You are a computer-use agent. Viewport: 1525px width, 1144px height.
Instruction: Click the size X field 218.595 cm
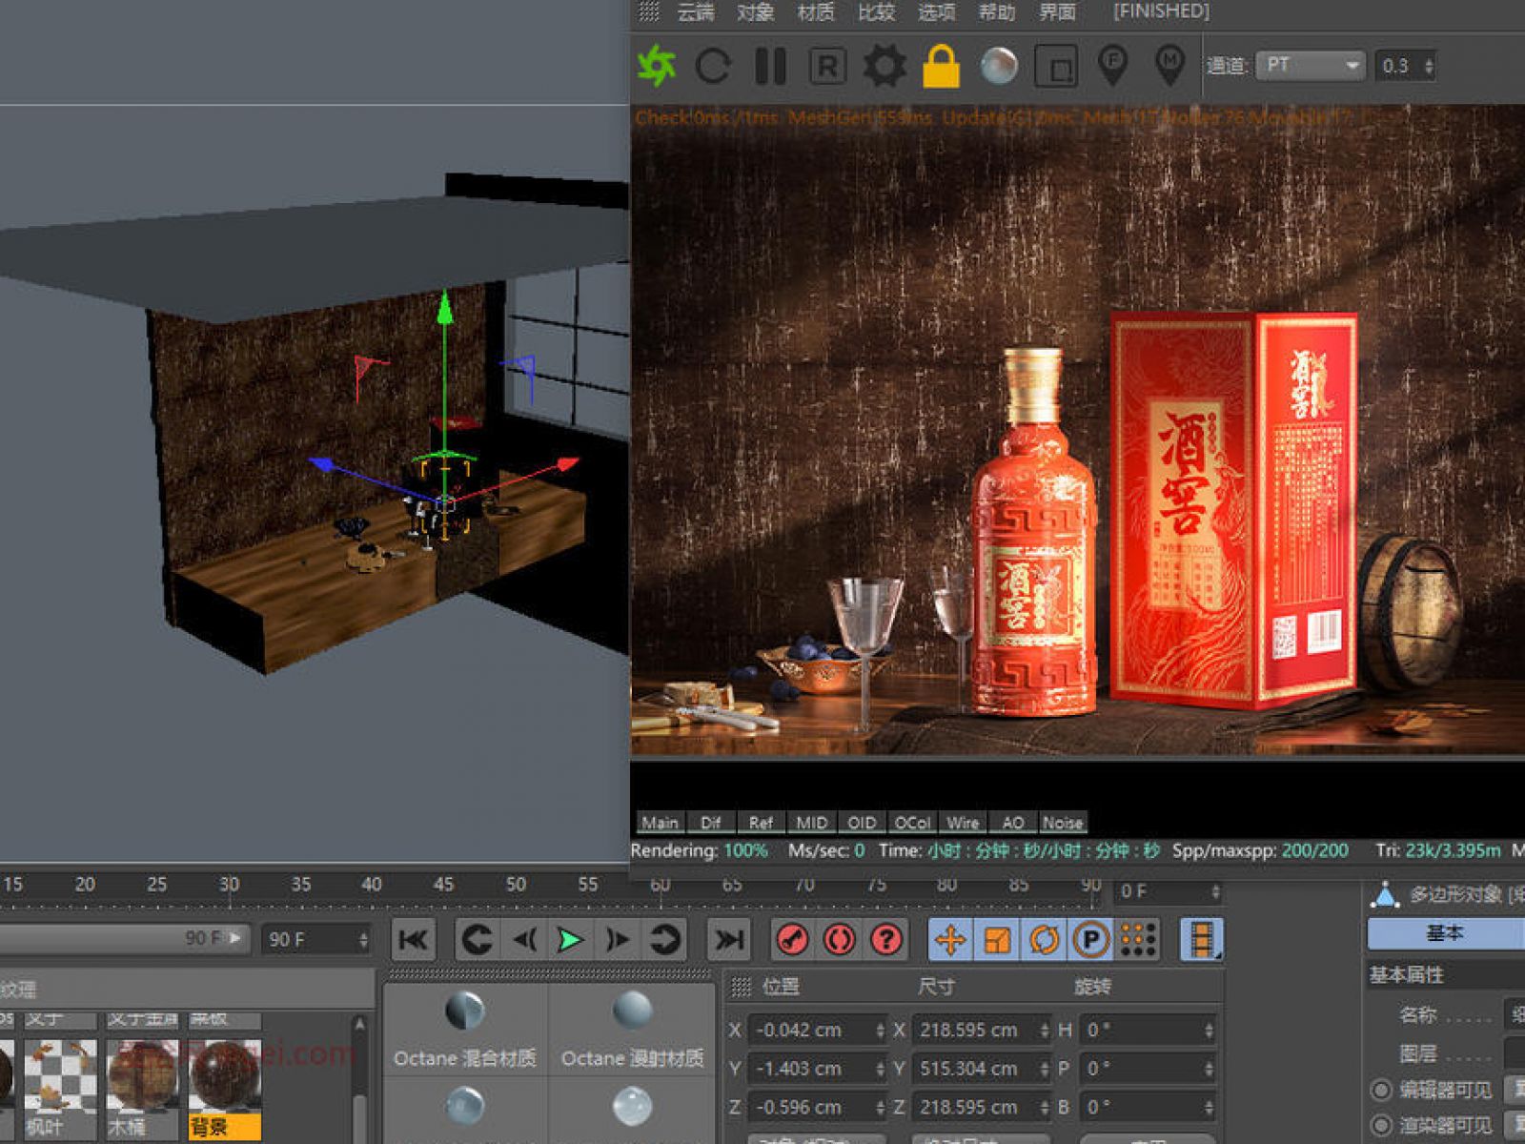981,1030
